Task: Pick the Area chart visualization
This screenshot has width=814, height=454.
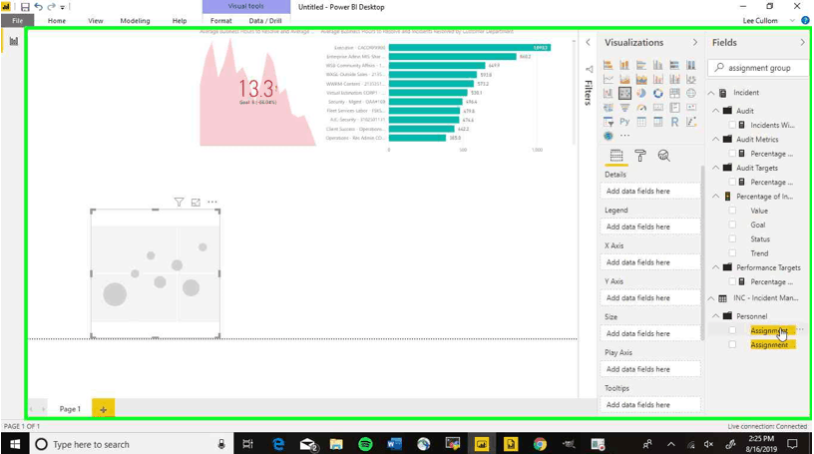Action: tap(624, 79)
